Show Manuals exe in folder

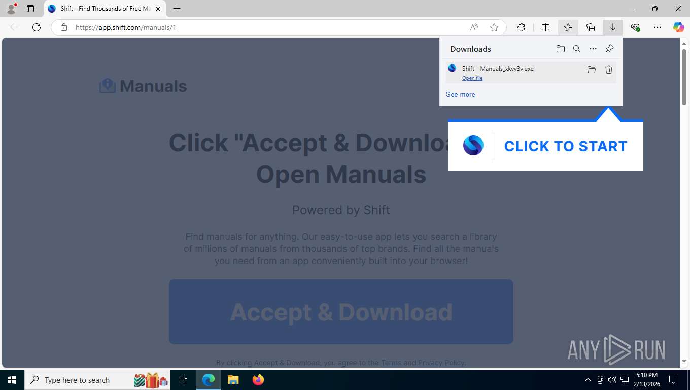tap(591, 70)
